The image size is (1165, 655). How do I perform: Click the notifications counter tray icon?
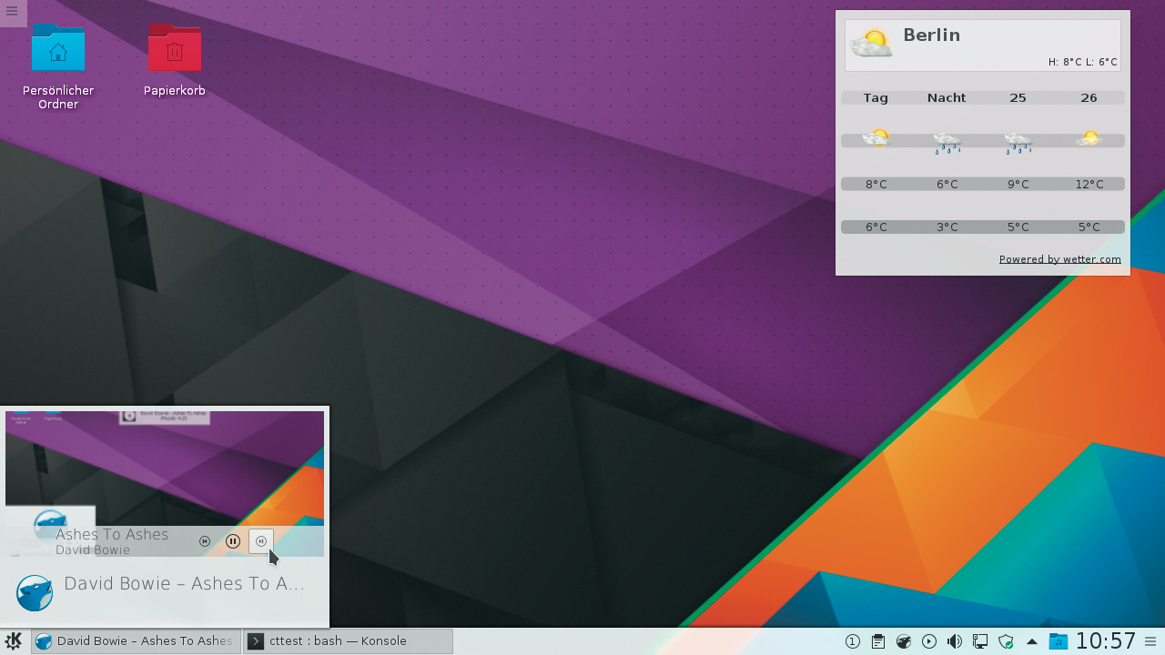pyautogui.click(x=853, y=641)
